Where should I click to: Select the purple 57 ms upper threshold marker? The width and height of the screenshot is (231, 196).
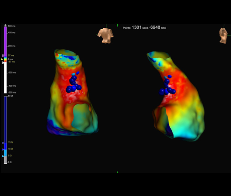tap(3, 56)
